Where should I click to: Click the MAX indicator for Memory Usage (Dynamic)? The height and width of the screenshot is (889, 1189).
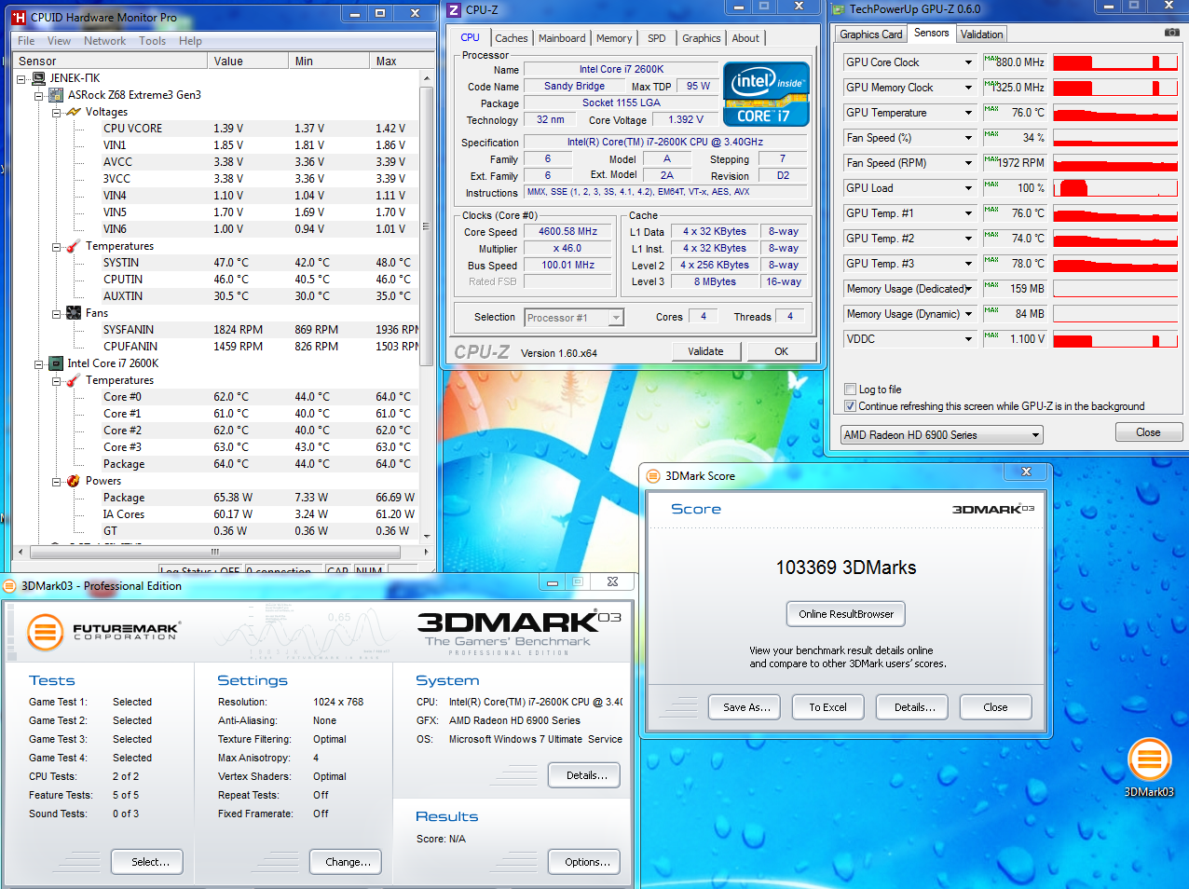[x=991, y=310]
